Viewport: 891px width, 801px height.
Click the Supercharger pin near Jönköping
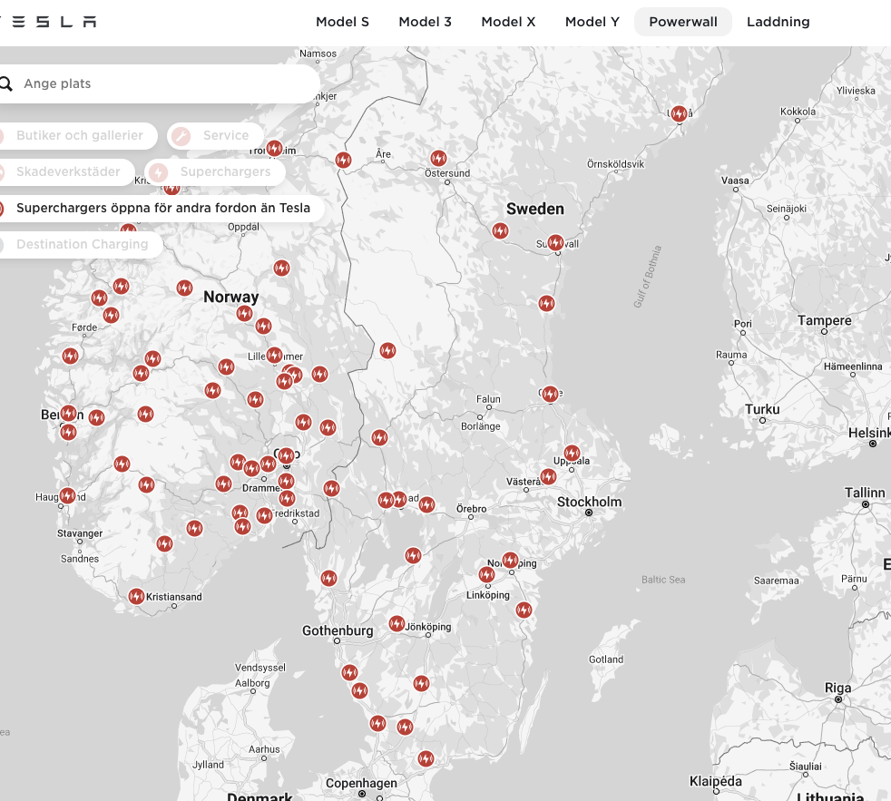(x=397, y=623)
